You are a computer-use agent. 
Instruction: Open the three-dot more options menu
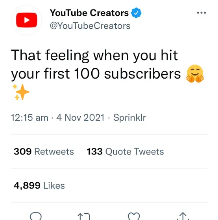coord(201,13)
